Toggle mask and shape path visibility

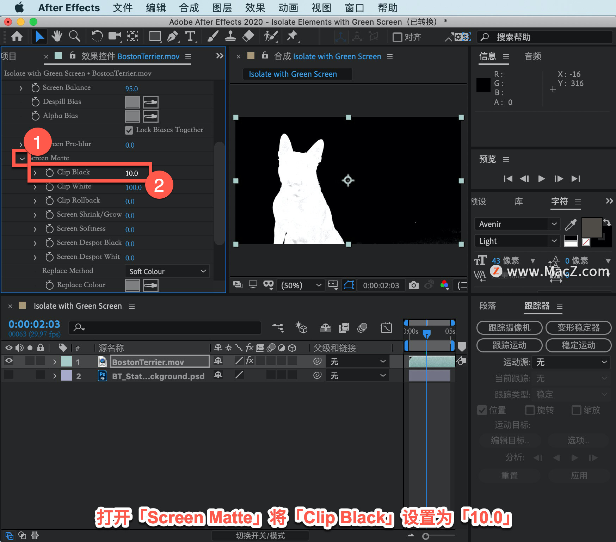349,285
